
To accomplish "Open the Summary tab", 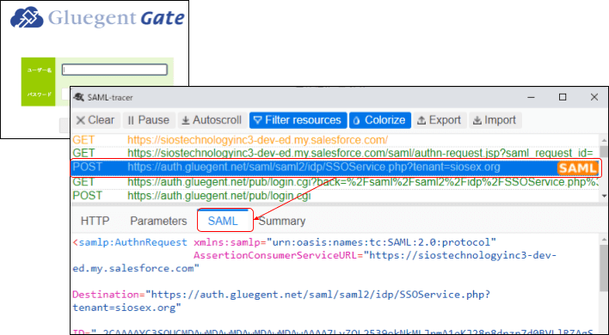I will (x=282, y=221).
